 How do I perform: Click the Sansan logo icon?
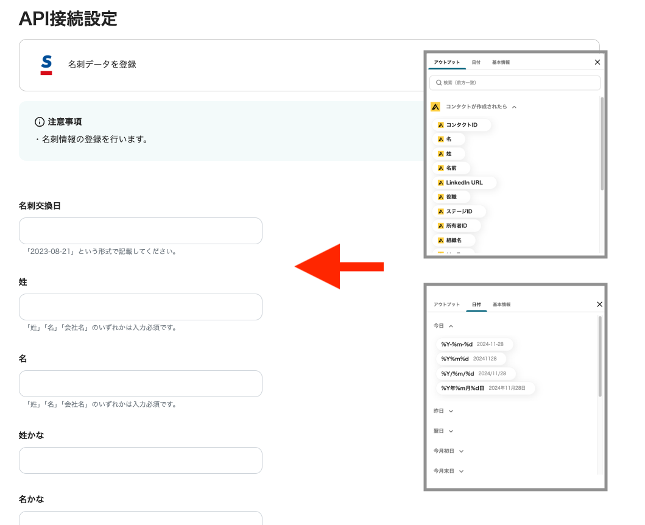pyautogui.click(x=46, y=65)
